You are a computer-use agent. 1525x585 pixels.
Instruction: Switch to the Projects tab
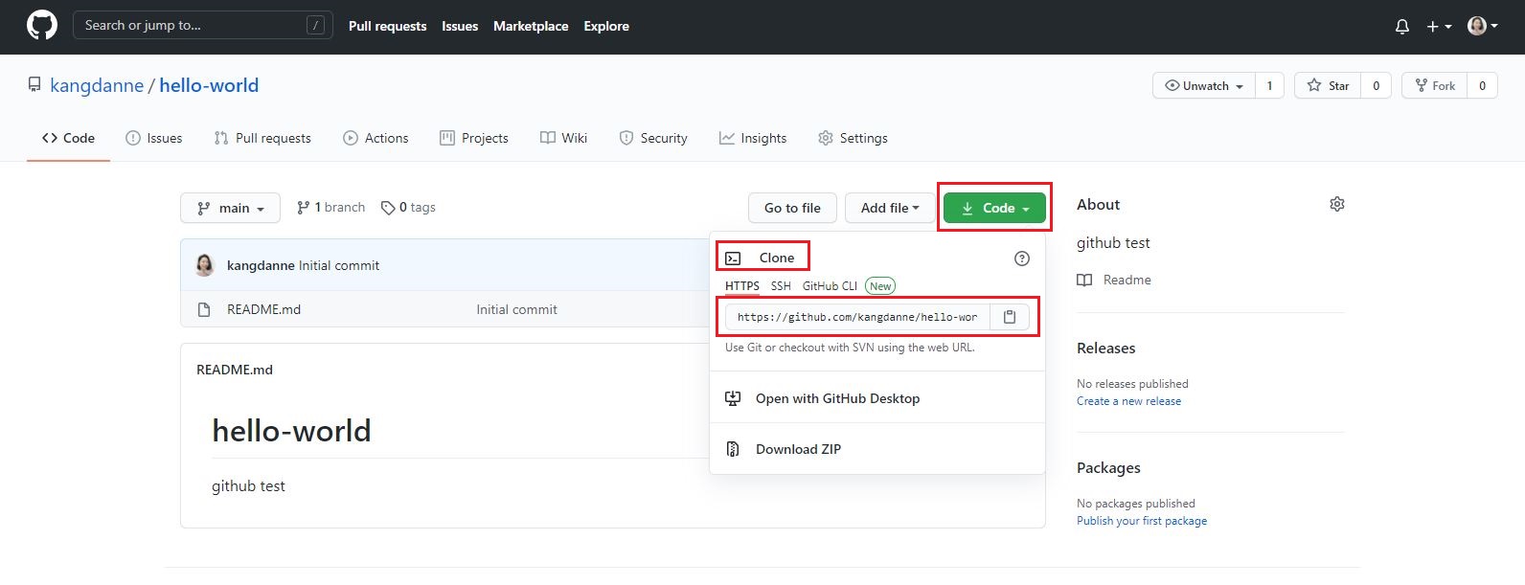click(x=474, y=138)
